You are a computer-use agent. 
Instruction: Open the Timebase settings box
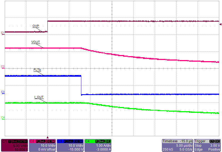[x=177, y=145]
